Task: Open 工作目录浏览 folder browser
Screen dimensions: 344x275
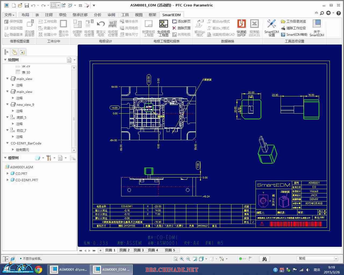Action: point(293,21)
